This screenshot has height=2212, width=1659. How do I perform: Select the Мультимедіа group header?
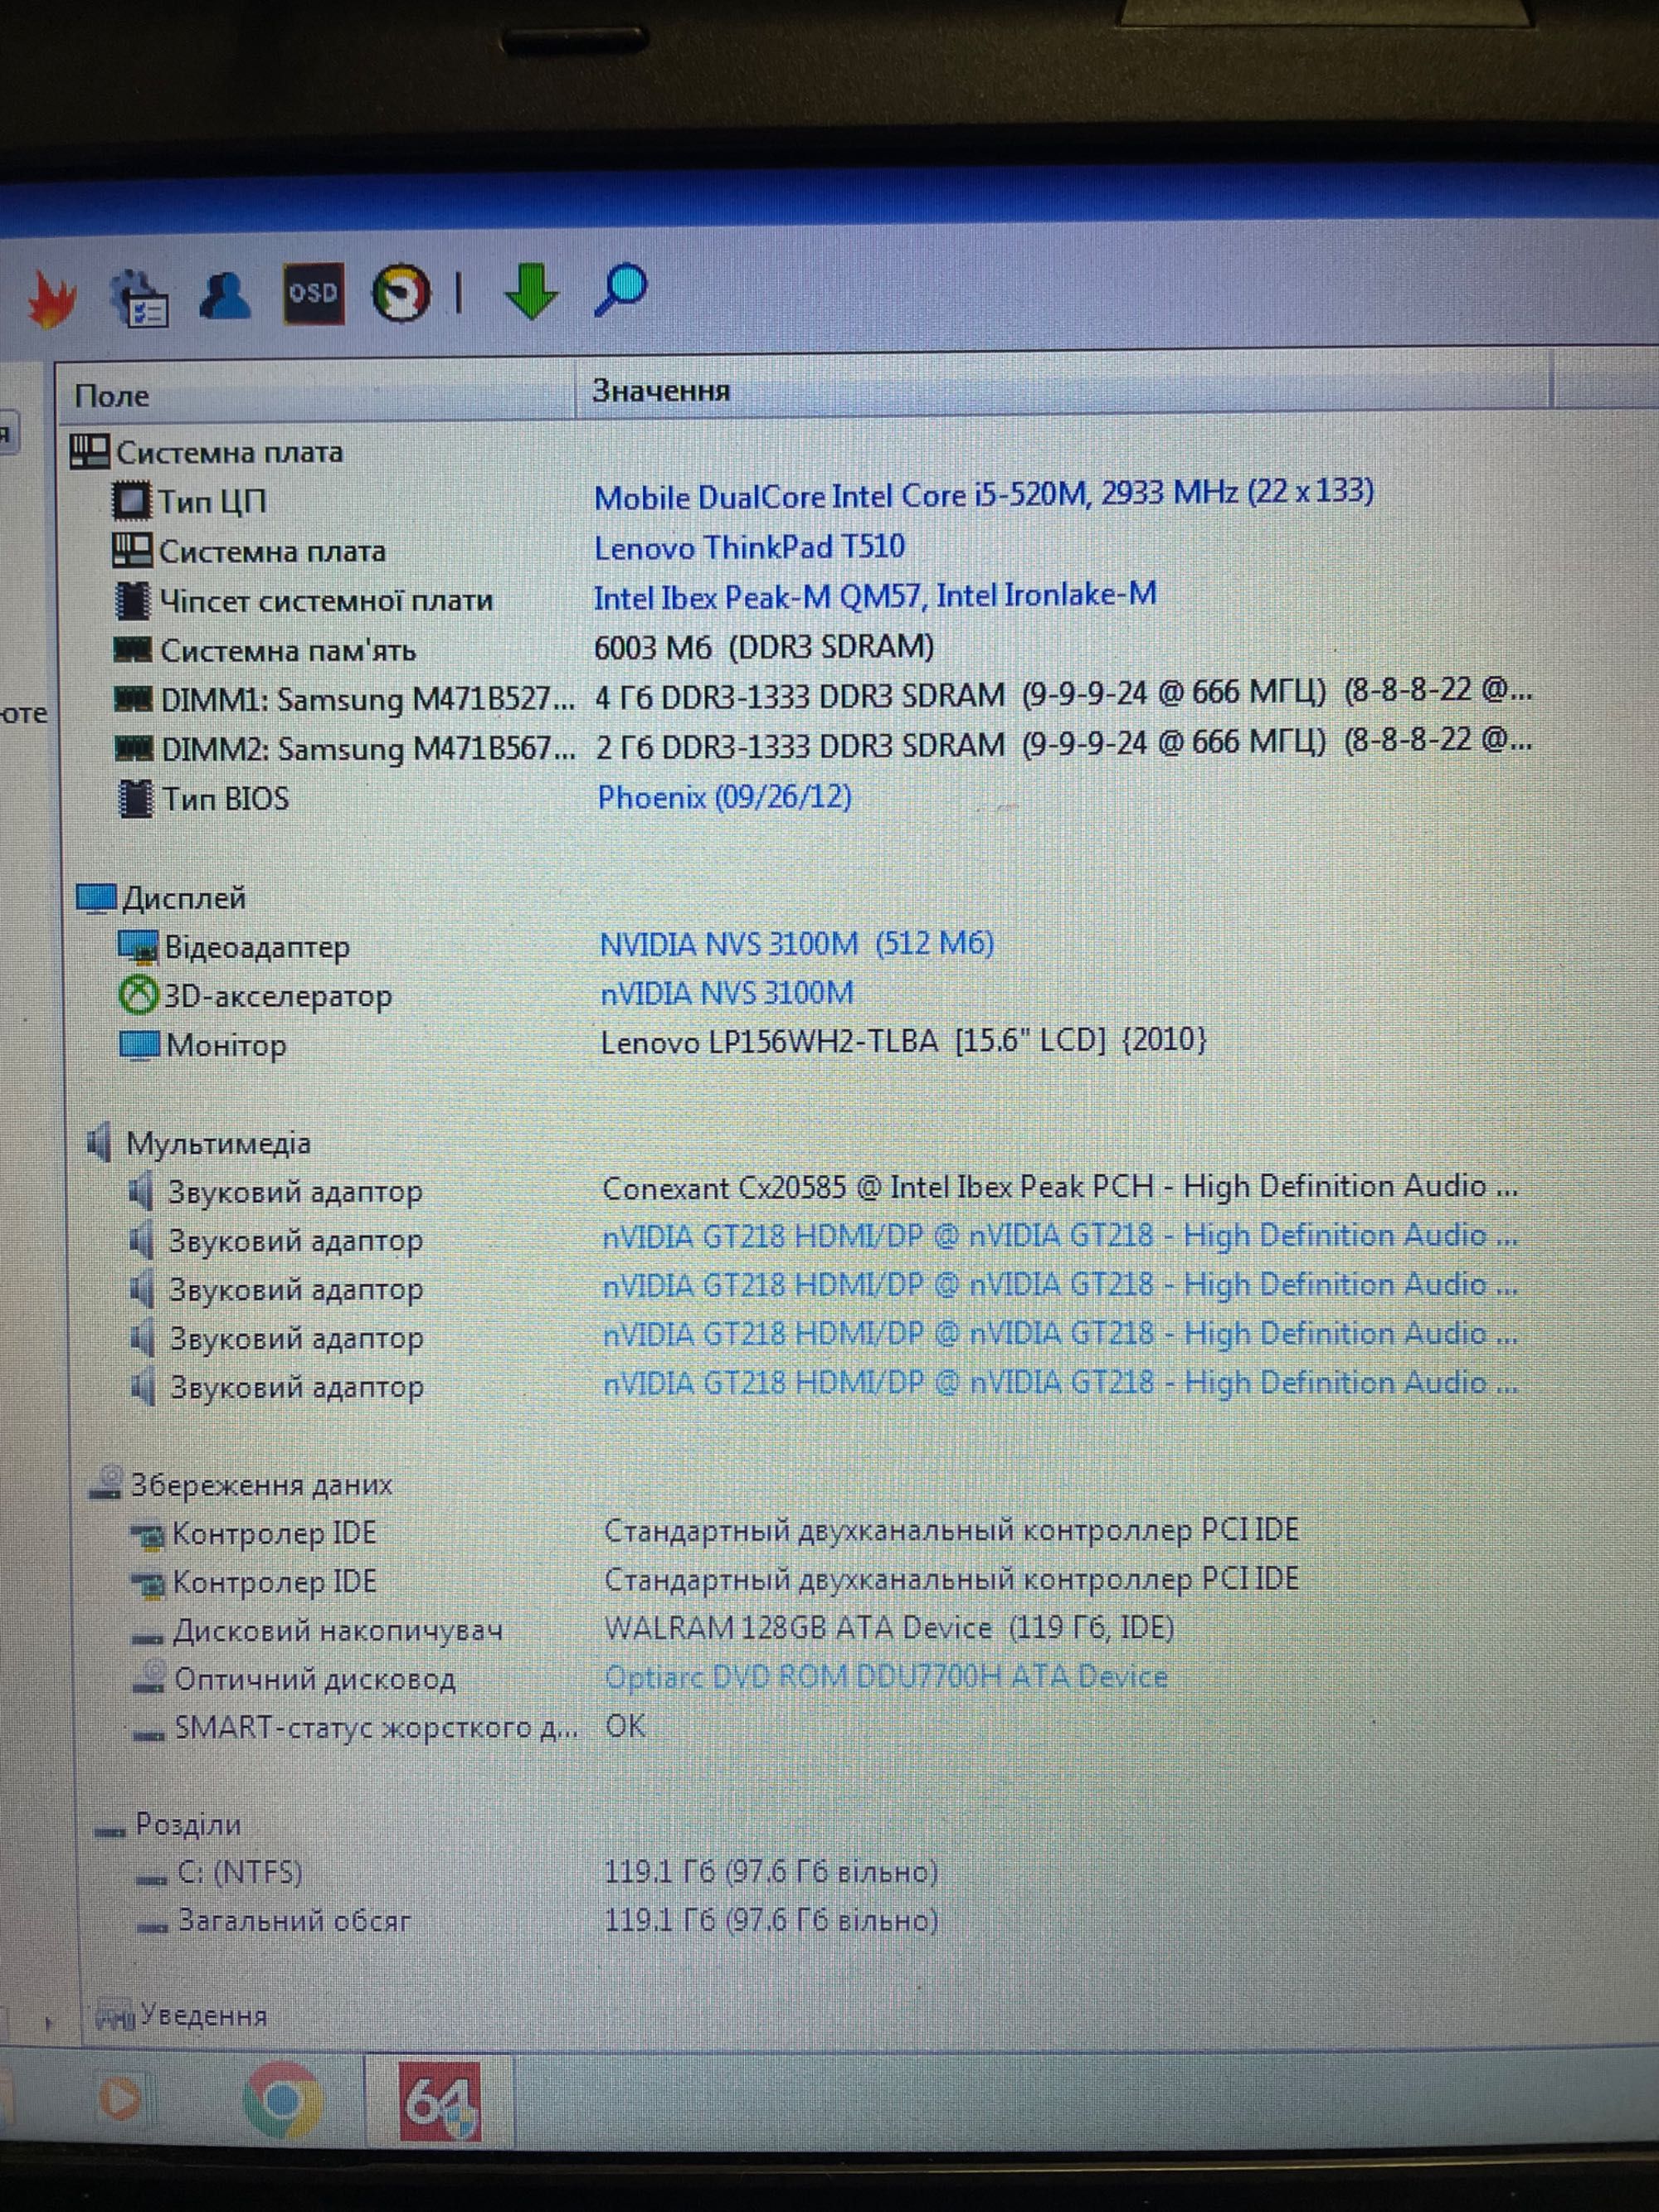(x=200, y=1143)
